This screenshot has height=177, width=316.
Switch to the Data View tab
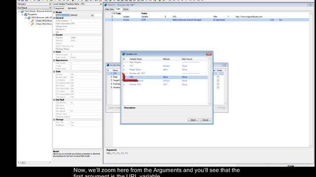110,9
